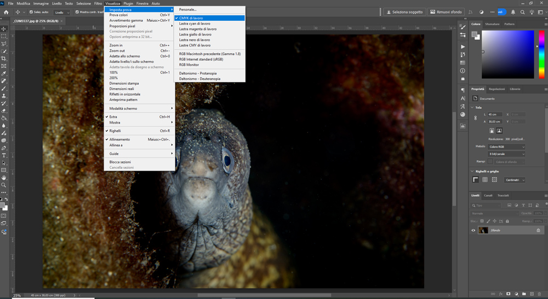Uncheck Righelli in the Visualizza menu

[x=115, y=131]
